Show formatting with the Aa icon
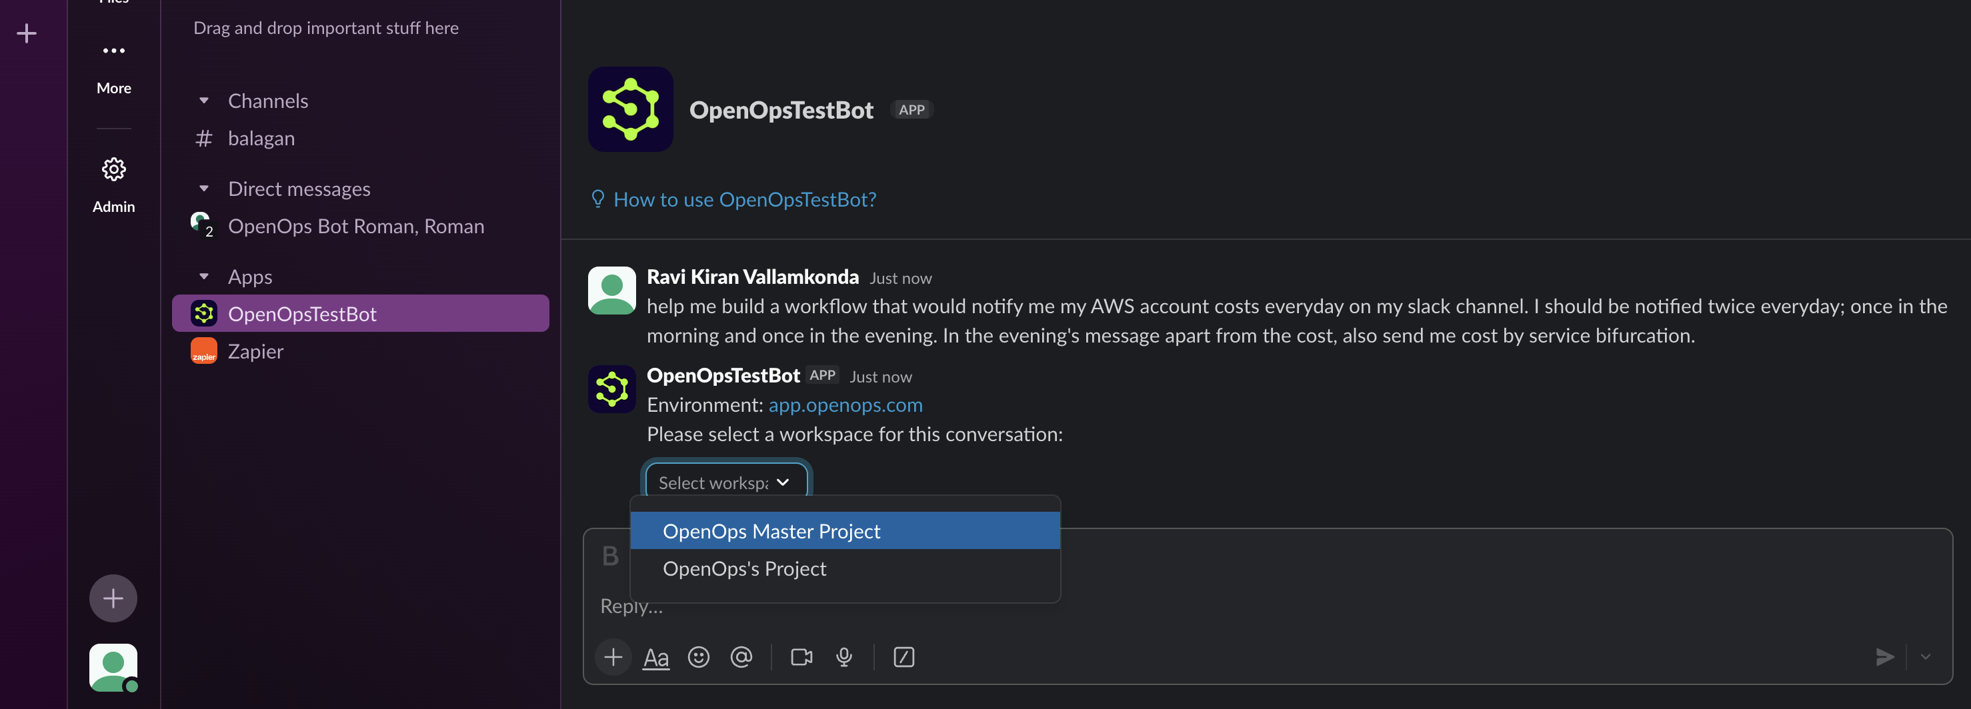 [x=655, y=657]
